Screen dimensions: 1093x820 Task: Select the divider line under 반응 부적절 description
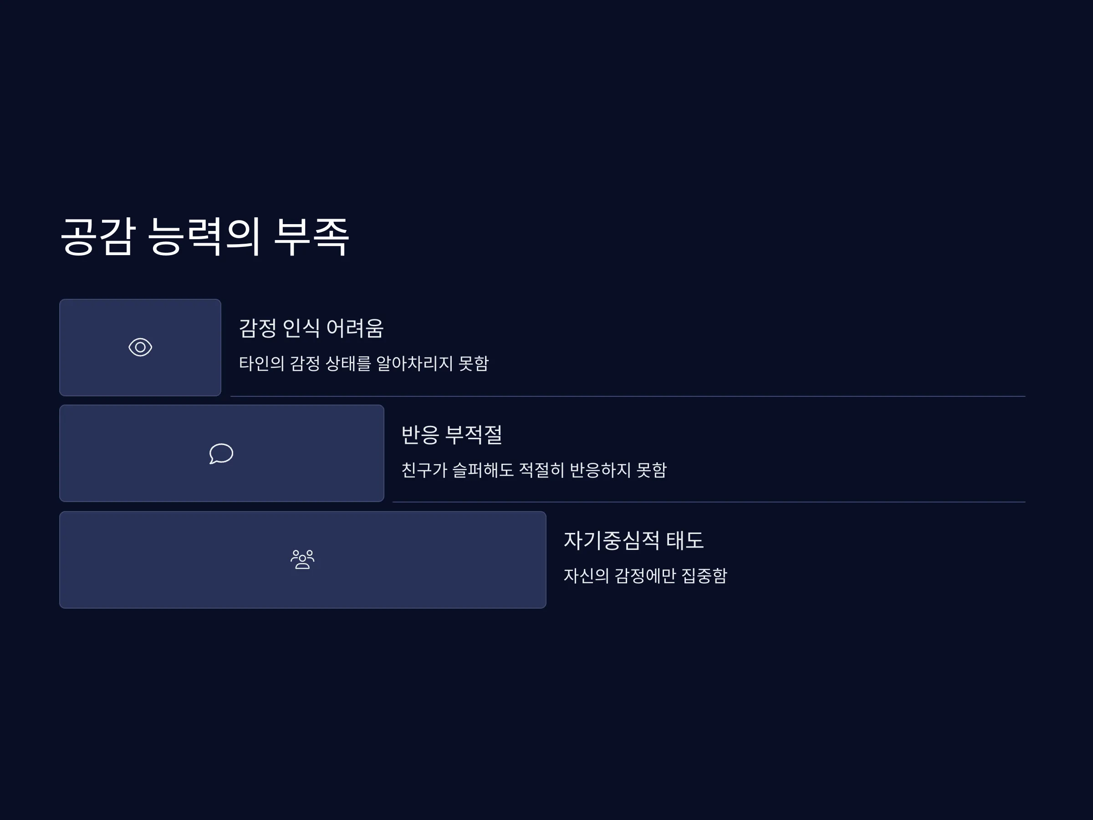click(x=709, y=502)
